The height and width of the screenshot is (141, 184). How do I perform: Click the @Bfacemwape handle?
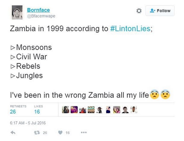pyautogui.click(x=41, y=16)
